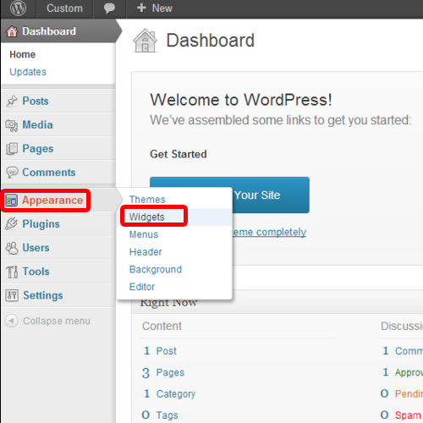This screenshot has height=423, width=423.
Task: Open the Tools menu
Action: (36, 272)
